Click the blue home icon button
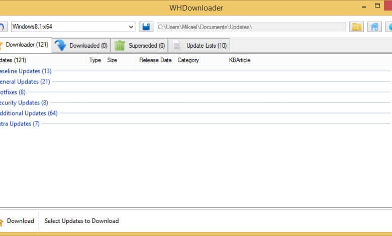 (374, 27)
